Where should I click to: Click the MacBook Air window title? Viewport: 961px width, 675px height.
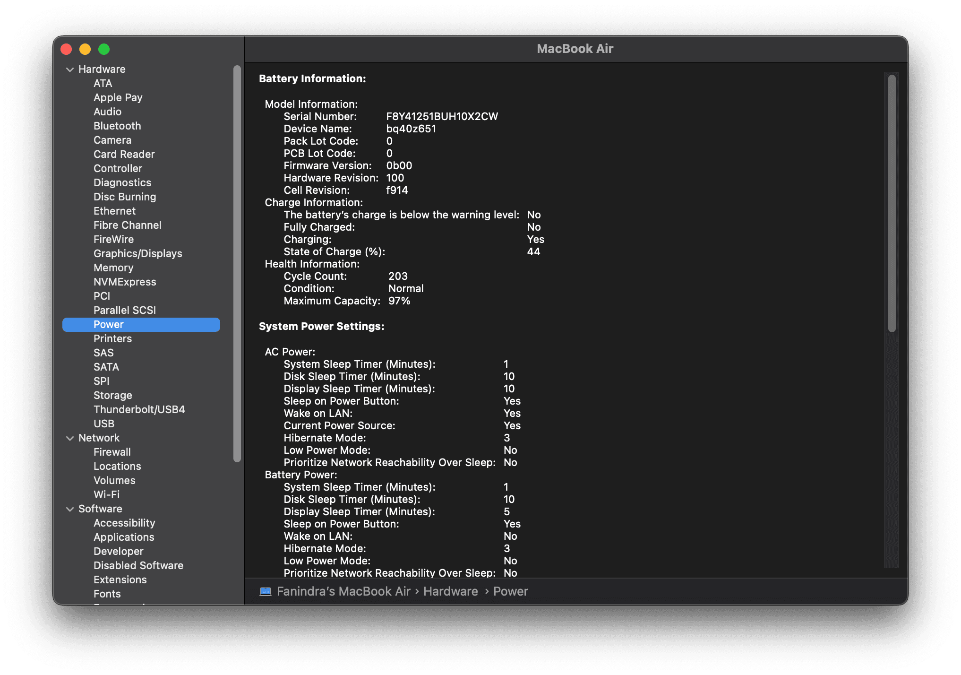575,49
